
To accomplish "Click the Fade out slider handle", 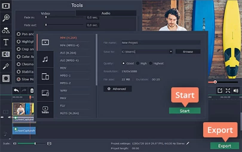I will tap(46, 25).
